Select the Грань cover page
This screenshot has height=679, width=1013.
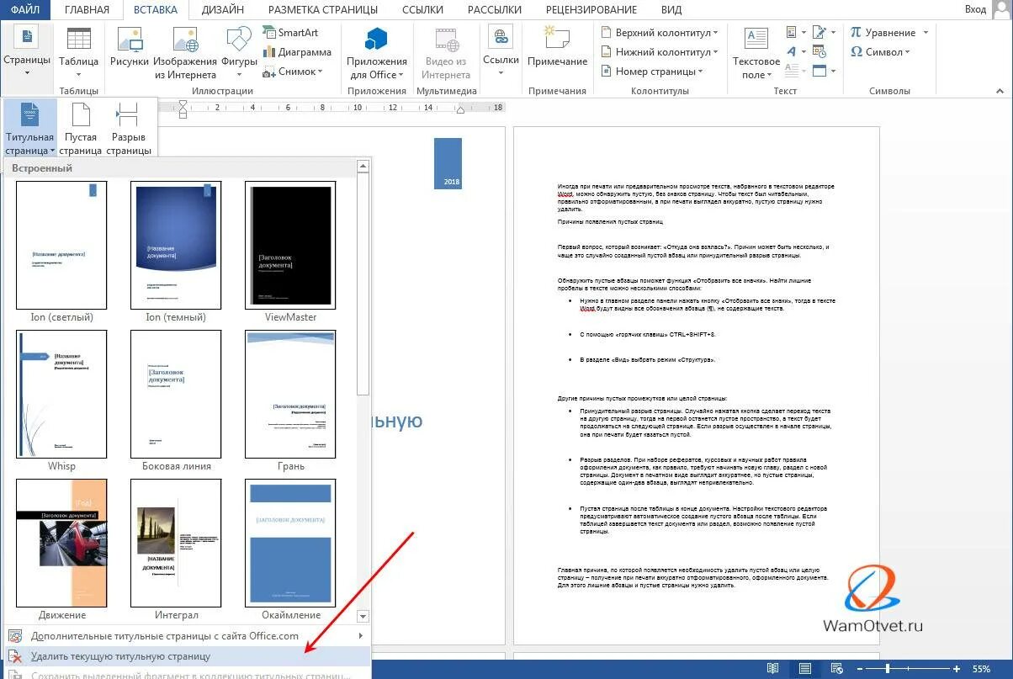point(290,401)
